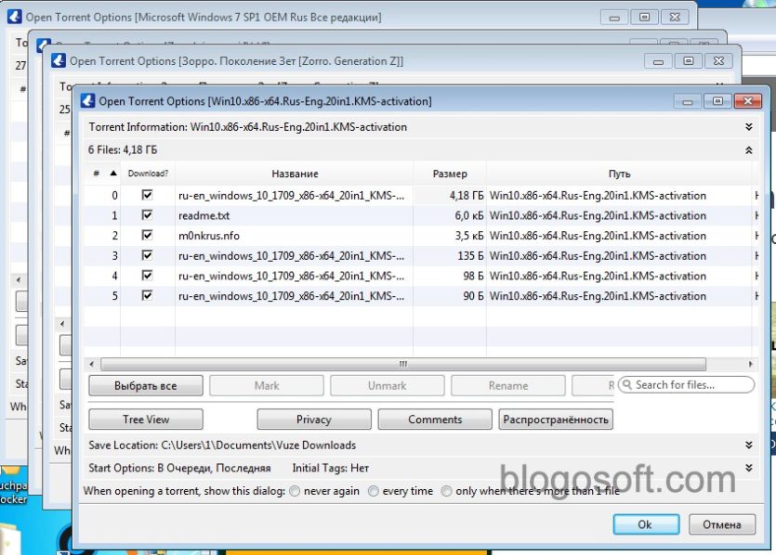Click the left arrow of the horizontal file list scrollbar
The height and width of the screenshot is (555, 776).
92,364
